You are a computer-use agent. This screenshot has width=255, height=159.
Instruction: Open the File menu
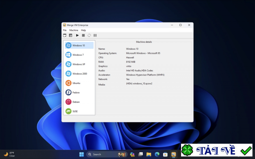(x=65, y=30)
